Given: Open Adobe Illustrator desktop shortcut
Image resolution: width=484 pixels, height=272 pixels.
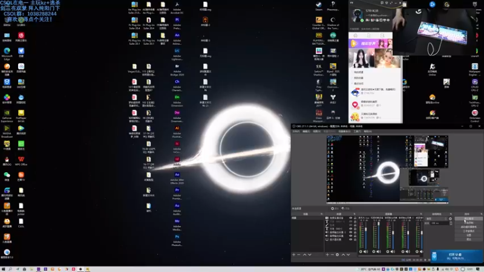Looking at the screenshot, I should click(x=177, y=132).
